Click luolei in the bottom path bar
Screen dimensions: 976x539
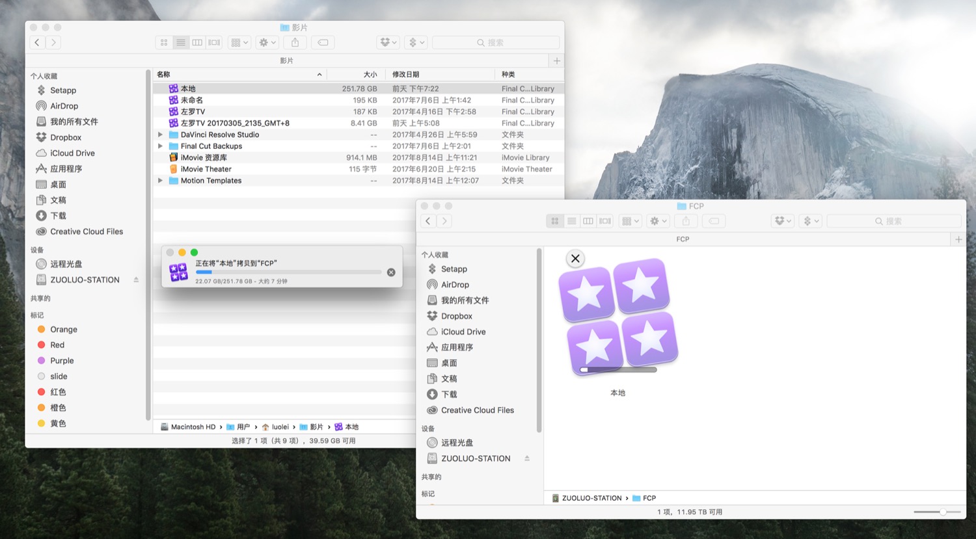coord(280,427)
